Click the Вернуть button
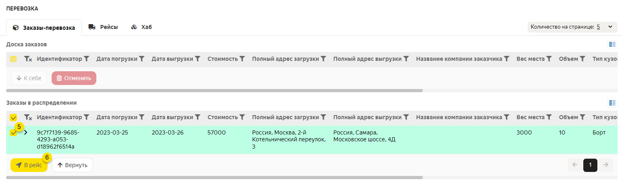Screen dimensions: 622x184 (x=73, y=165)
